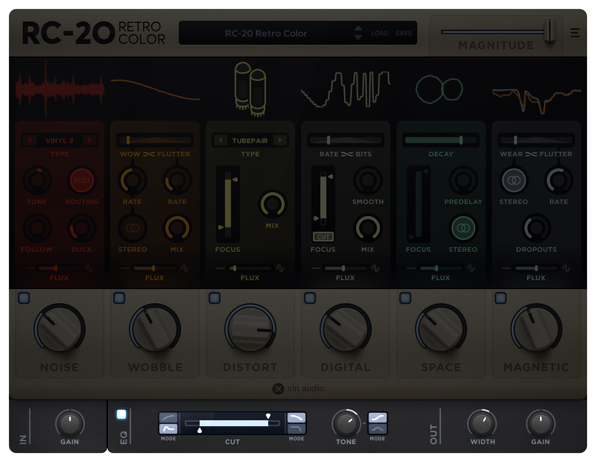The image size is (596, 462).
Task: Click the EQ TONE knob
Action: (x=346, y=423)
